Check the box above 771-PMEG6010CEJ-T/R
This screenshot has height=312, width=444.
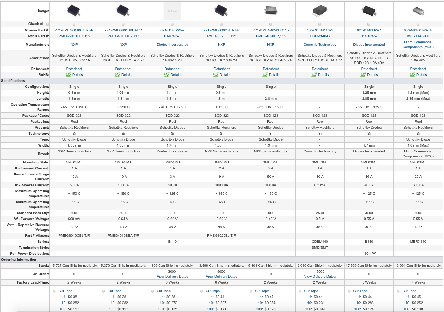pos(74,24)
